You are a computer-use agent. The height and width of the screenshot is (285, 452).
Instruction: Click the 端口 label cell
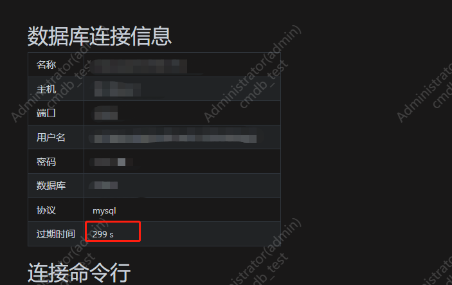coord(56,113)
